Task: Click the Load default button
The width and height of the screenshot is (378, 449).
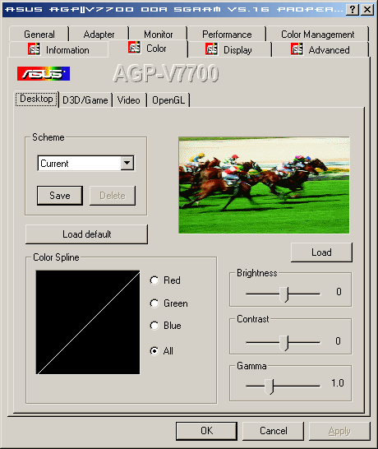Action: click(x=87, y=234)
